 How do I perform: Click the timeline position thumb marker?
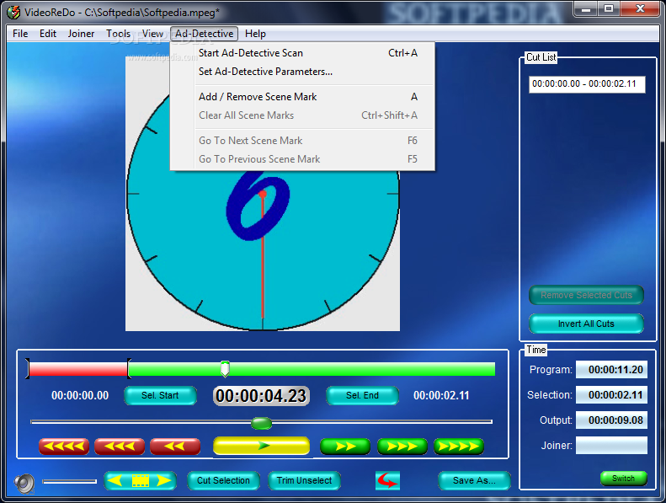click(x=225, y=369)
